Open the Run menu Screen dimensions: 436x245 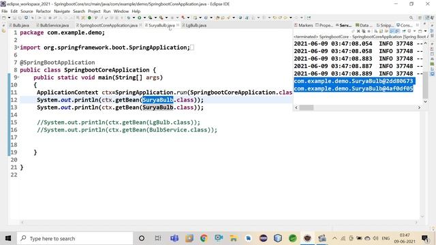(107, 11)
